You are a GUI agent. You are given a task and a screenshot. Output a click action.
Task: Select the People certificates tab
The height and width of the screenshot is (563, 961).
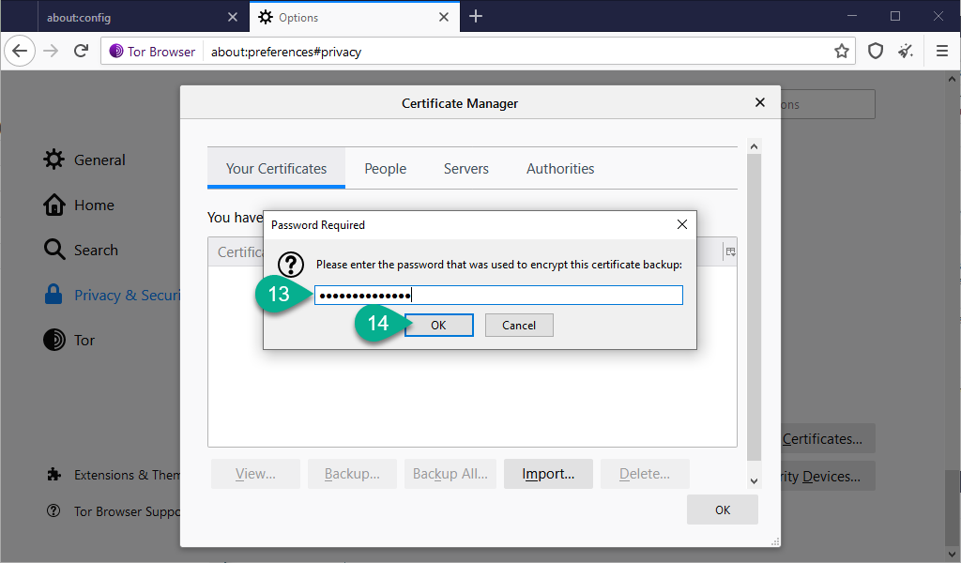(385, 169)
